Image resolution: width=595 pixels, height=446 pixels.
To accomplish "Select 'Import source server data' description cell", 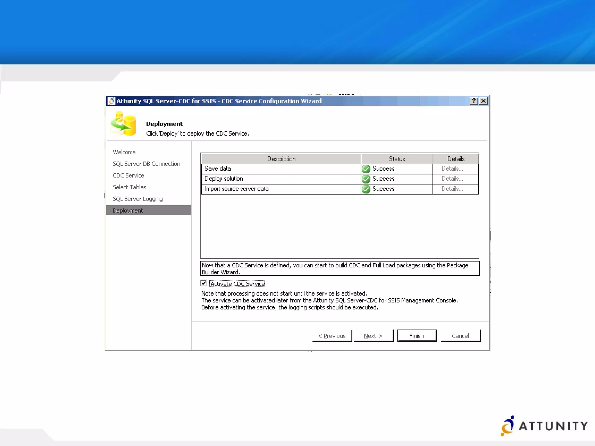I will click(x=281, y=189).
